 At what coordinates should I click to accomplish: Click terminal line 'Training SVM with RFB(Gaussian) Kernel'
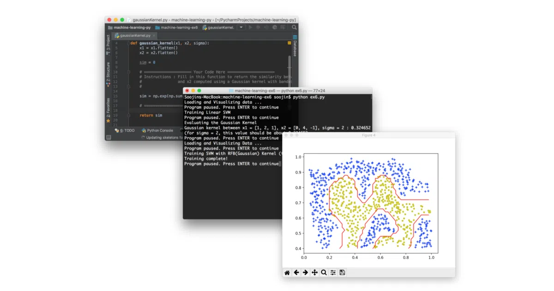point(233,153)
